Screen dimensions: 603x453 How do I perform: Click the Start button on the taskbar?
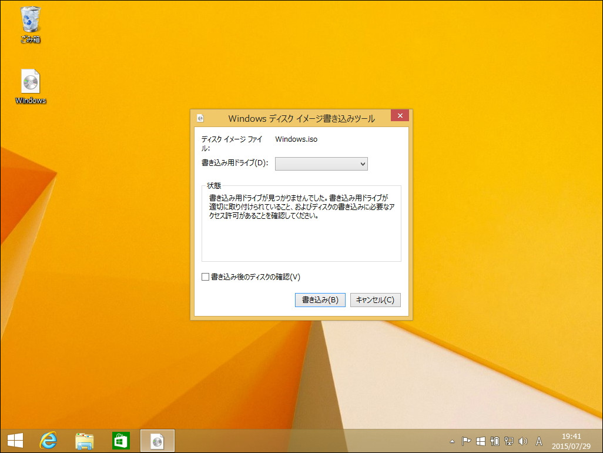15,440
